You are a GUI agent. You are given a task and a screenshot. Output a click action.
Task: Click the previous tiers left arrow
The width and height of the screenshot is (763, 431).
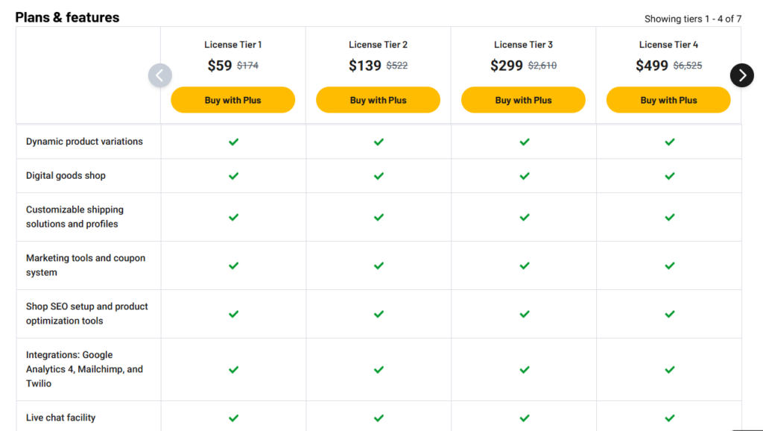[x=160, y=75]
